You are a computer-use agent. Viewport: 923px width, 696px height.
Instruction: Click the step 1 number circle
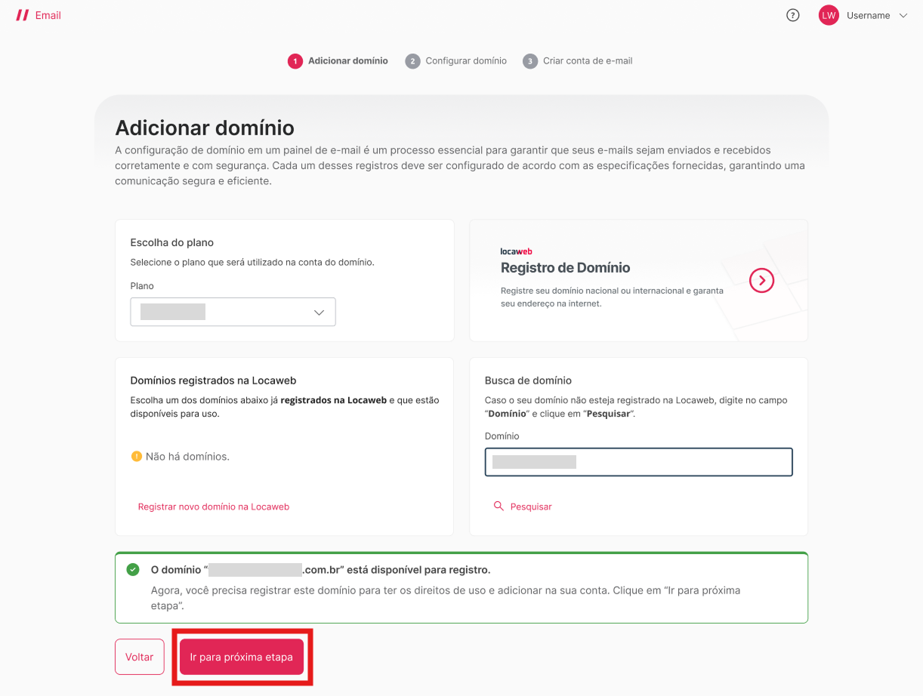pos(295,61)
